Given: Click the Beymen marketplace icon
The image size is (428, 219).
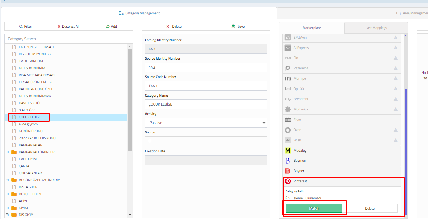Looking at the screenshot, I should [x=288, y=161].
